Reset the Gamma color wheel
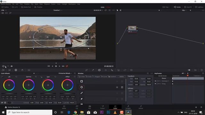Viewport: 205px width, 115px height. (x=36, y=77)
